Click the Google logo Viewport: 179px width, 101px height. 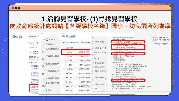[x=17, y=37]
